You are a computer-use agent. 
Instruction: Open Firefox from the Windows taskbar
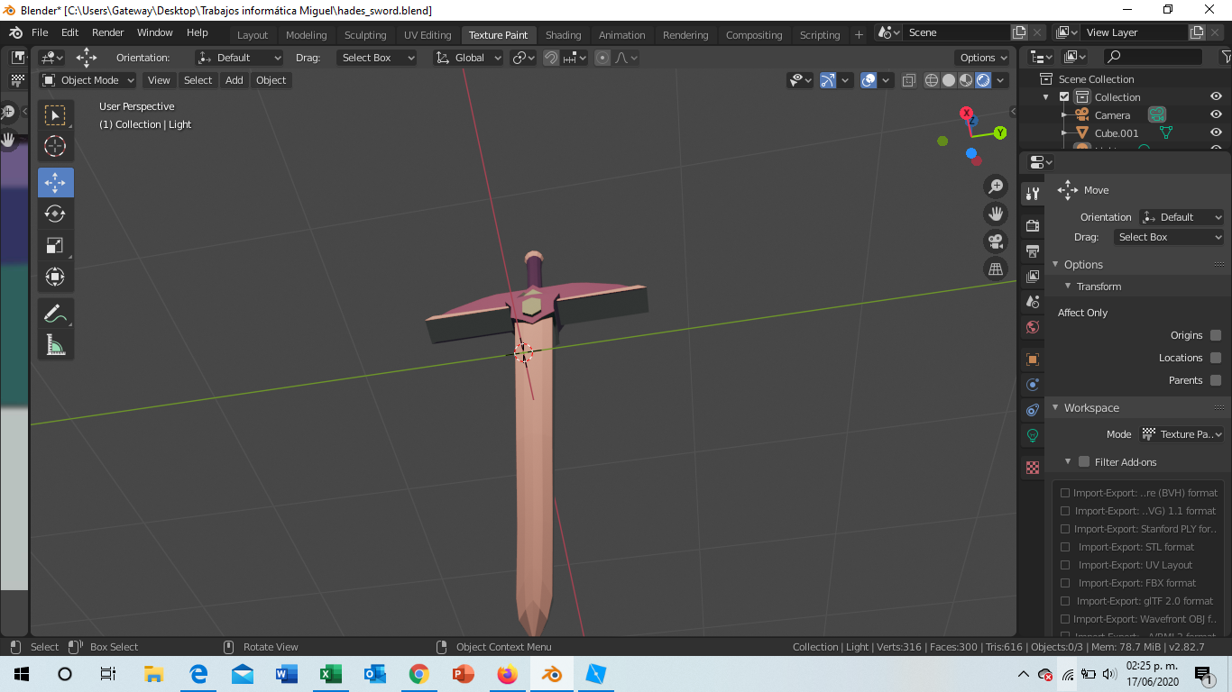tap(507, 674)
